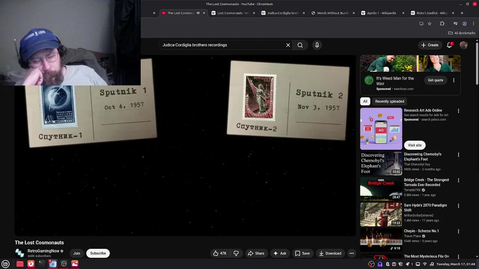Clear the YouTube search query
Image resolution: width=479 pixels, height=269 pixels.
click(288, 45)
